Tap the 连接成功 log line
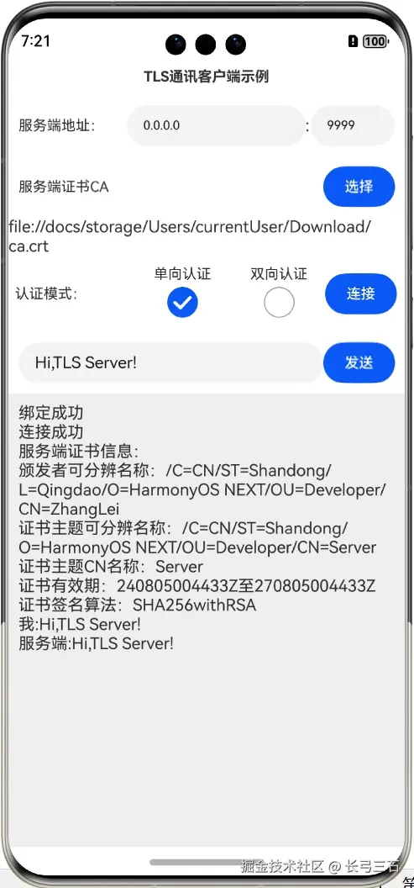The width and height of the screenshot is (414, 888). point(51,432)
